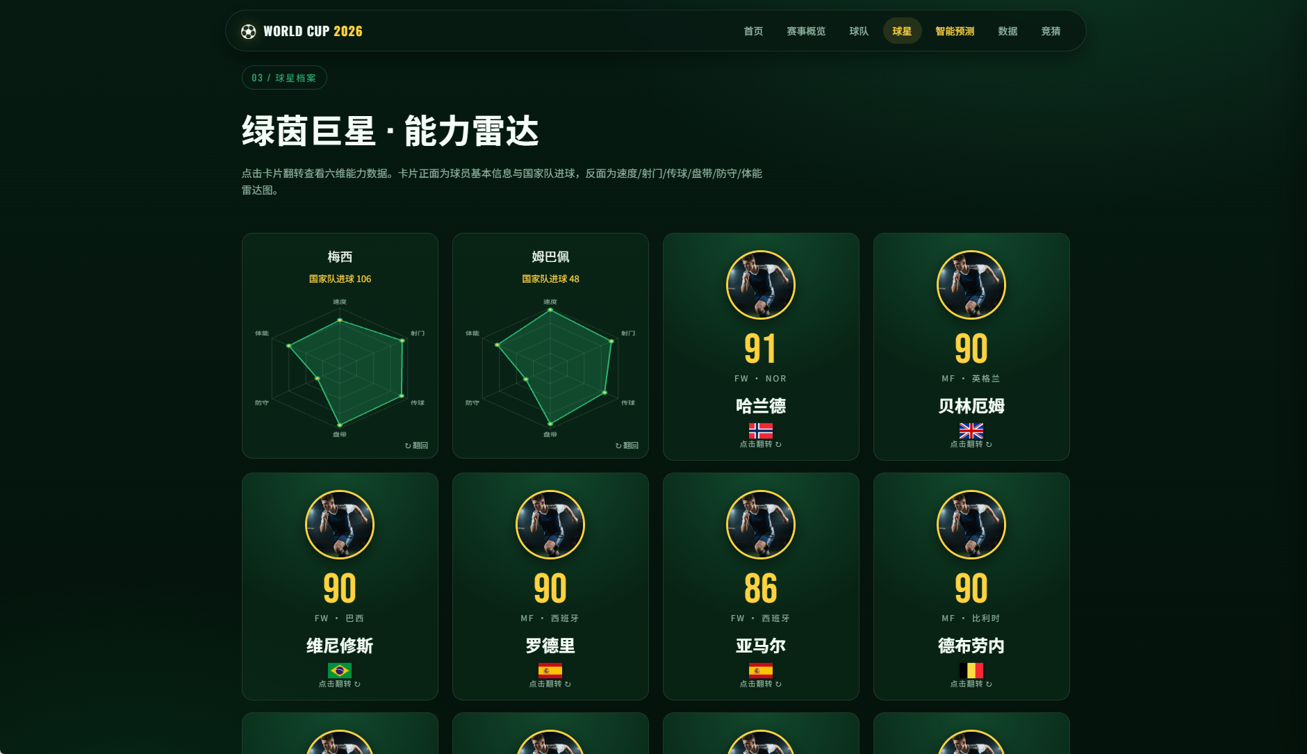Click 绿茵巨星 · 能力雷达 heading
Screen dimensions: 1307x754
(391, 131)
